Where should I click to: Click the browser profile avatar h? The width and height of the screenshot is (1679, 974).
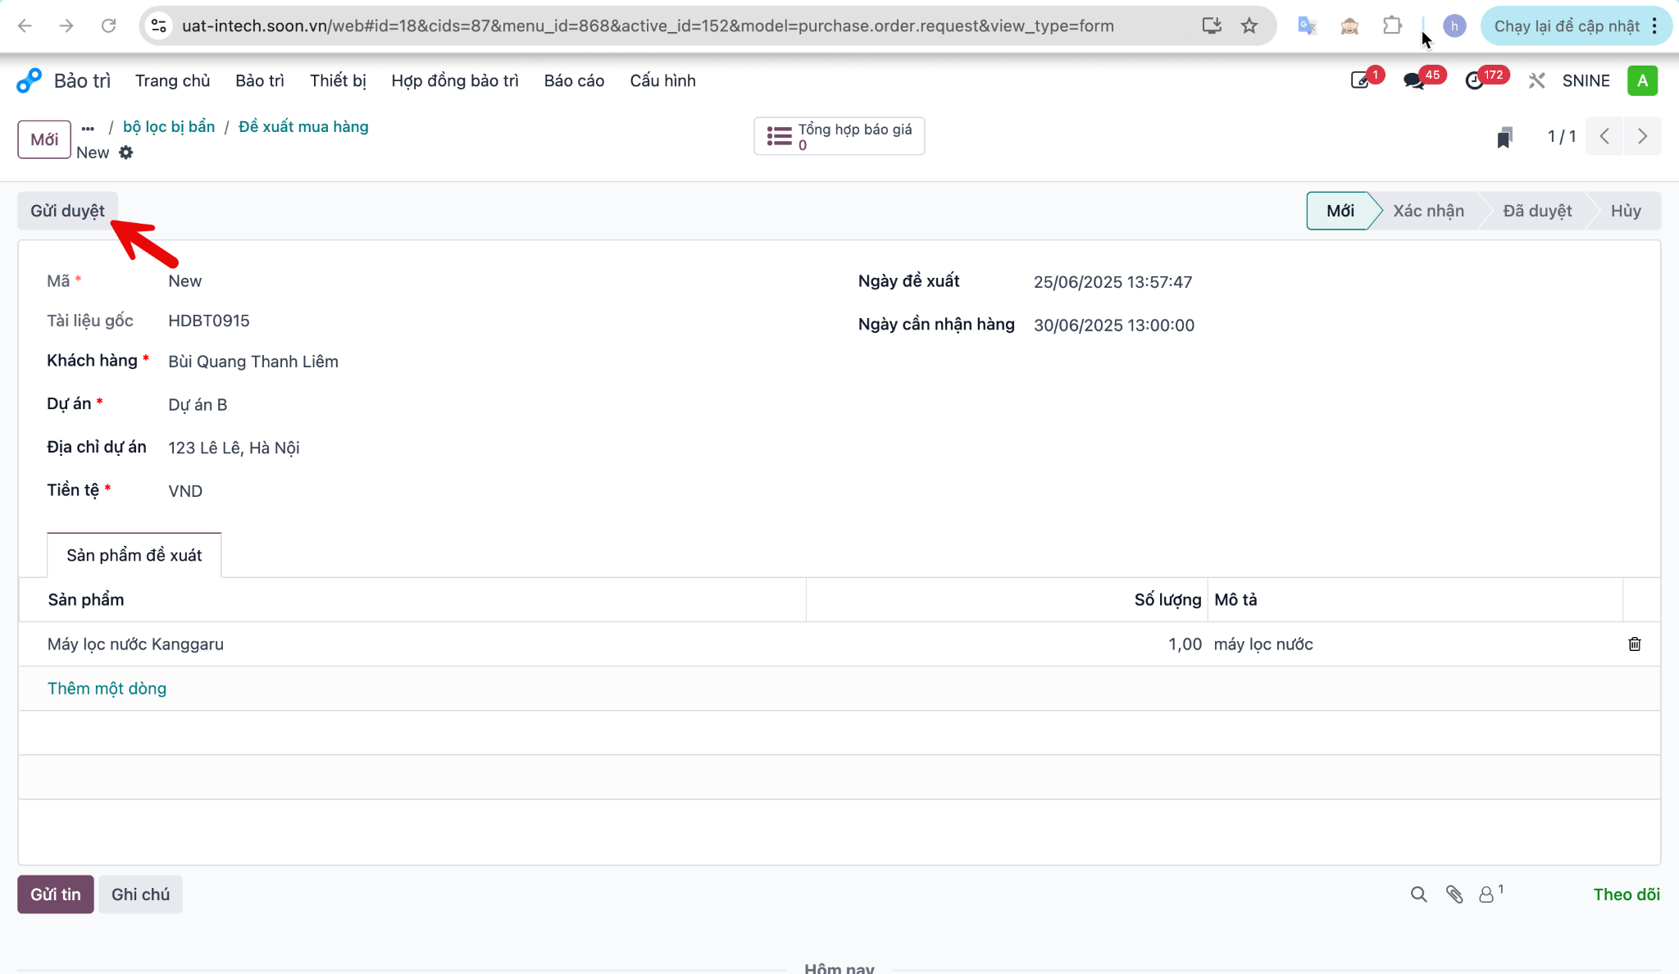pyautogui.click(x=1454, y=25)
